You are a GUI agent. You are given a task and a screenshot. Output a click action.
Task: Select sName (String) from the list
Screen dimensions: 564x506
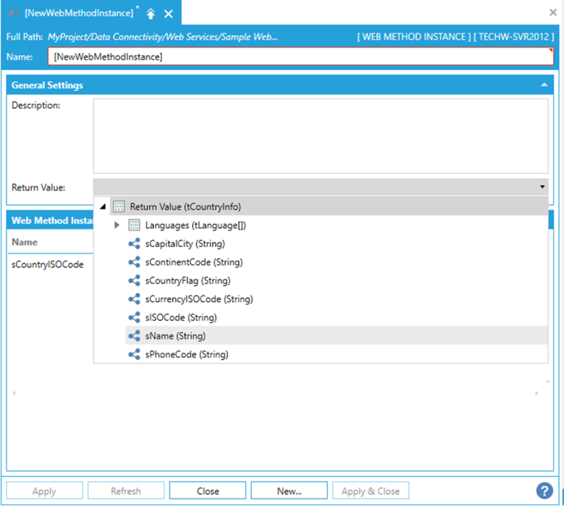[175, 335]
